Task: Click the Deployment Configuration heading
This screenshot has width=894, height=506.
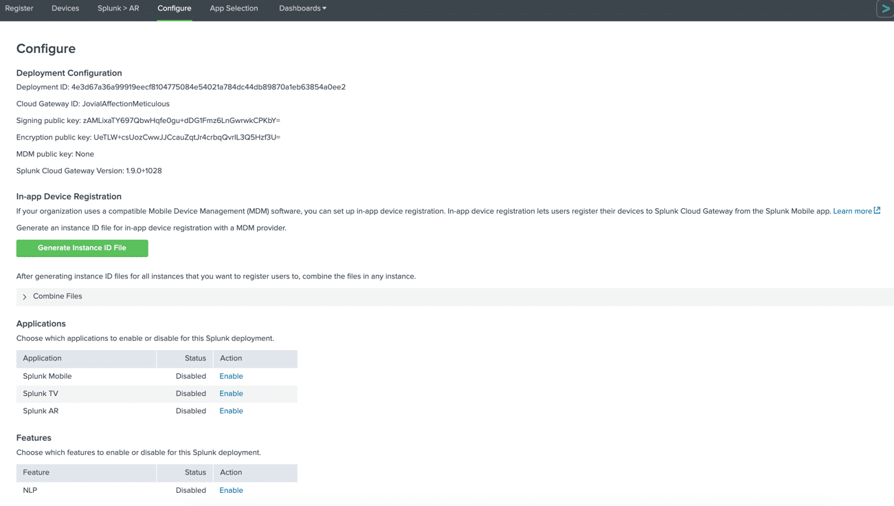Action: [x=69, y=73]
